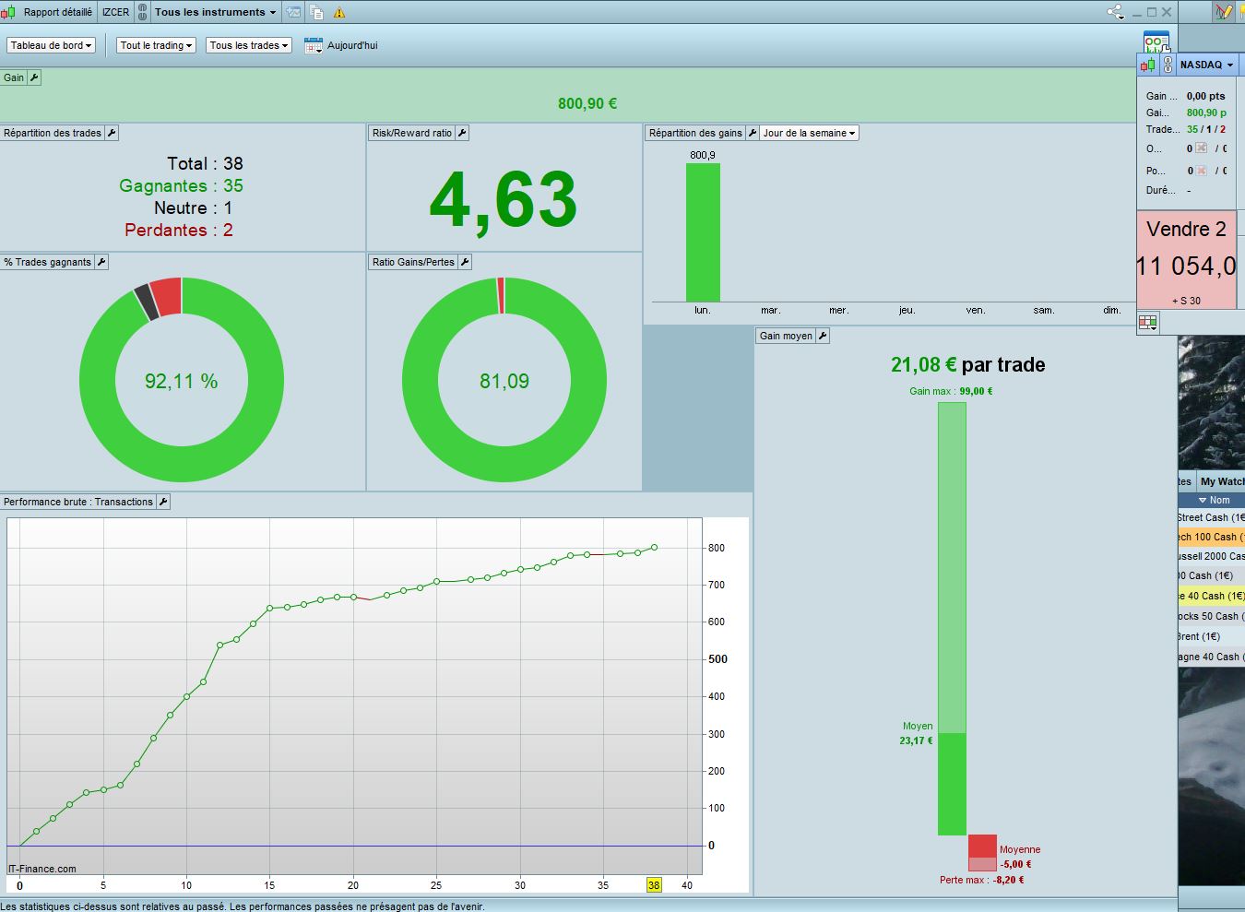Select the Brent (1€) watchlist row
The image size is (1245, 912).
point(1212,636)
